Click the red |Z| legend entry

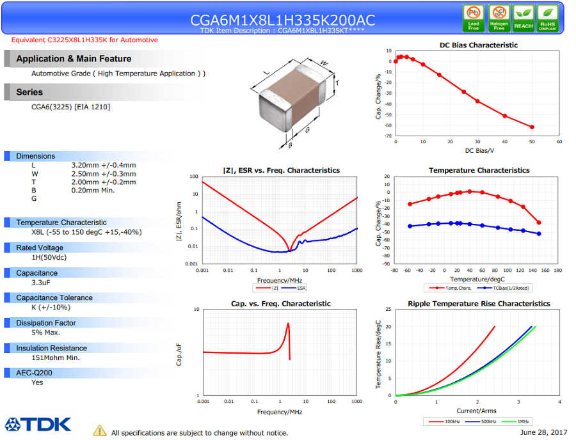267,288
